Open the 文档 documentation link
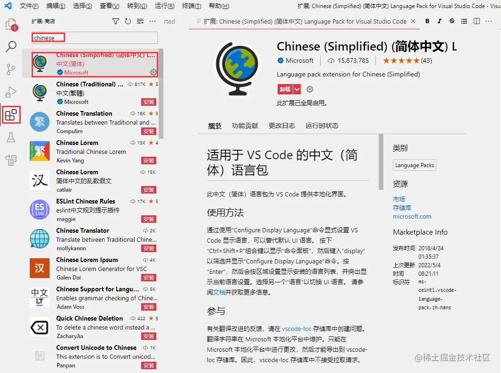 click(x=219, y=292)
